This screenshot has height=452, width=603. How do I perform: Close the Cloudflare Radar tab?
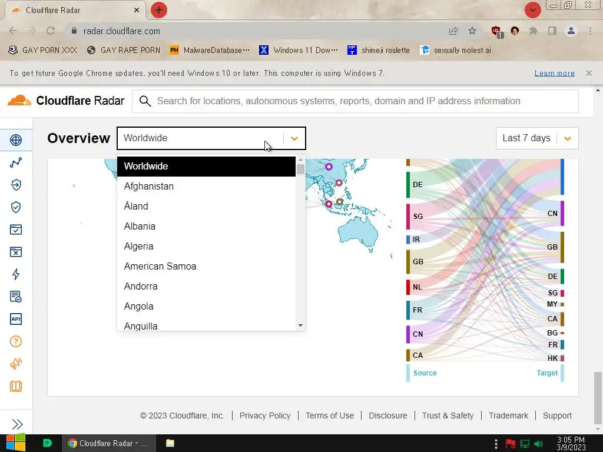click(137, 10)
